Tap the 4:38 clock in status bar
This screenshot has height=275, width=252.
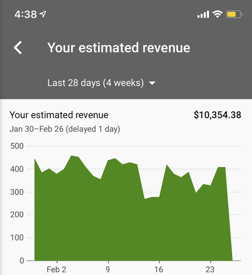coord(26,14)
